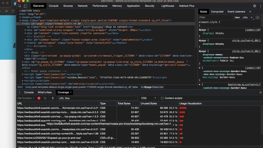Open the bootstrap.m..css?ver=1:7 source link
Image resolution: width=263 pixels, height=148 pixels.
click(244, 85)
